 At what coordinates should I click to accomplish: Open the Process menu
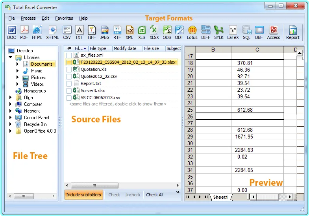click(x=28, y=18)
